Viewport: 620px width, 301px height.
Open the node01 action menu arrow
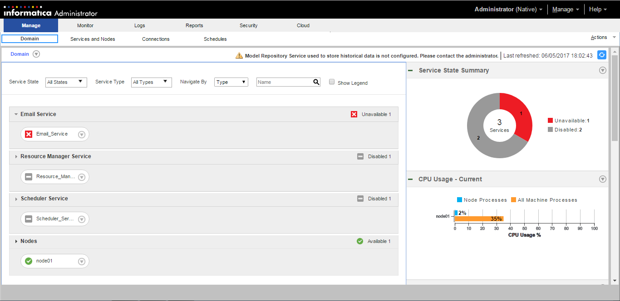click(x=82, y=262)
